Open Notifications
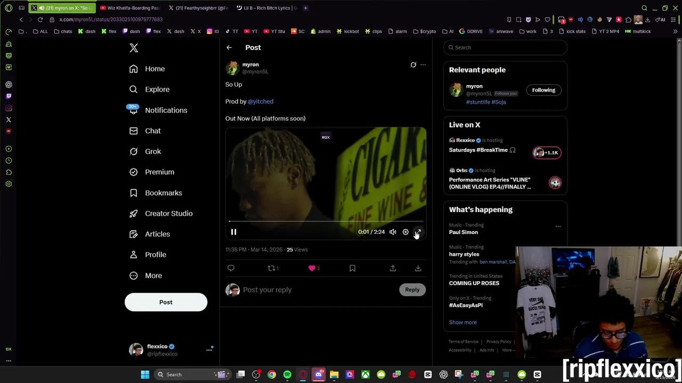The height and width of the screenshot is (383, 682). point(159,110)
